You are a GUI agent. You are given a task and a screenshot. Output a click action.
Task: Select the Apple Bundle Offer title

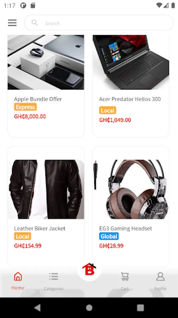point(38,99)
